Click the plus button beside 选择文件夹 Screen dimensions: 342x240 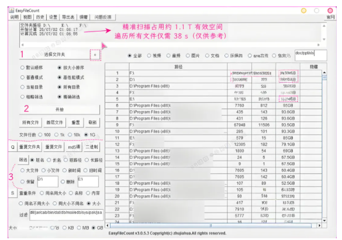tap(95, 55)
